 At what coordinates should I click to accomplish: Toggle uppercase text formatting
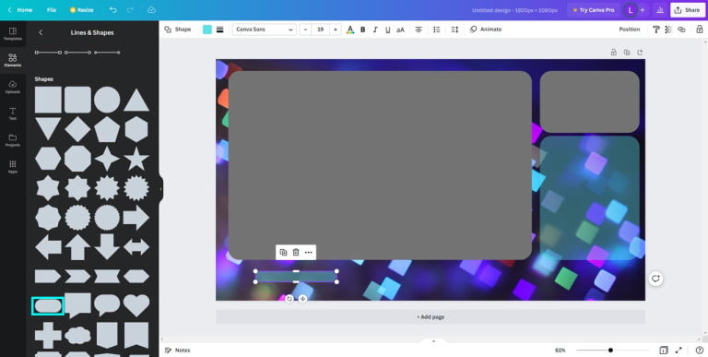pos(400,30)
